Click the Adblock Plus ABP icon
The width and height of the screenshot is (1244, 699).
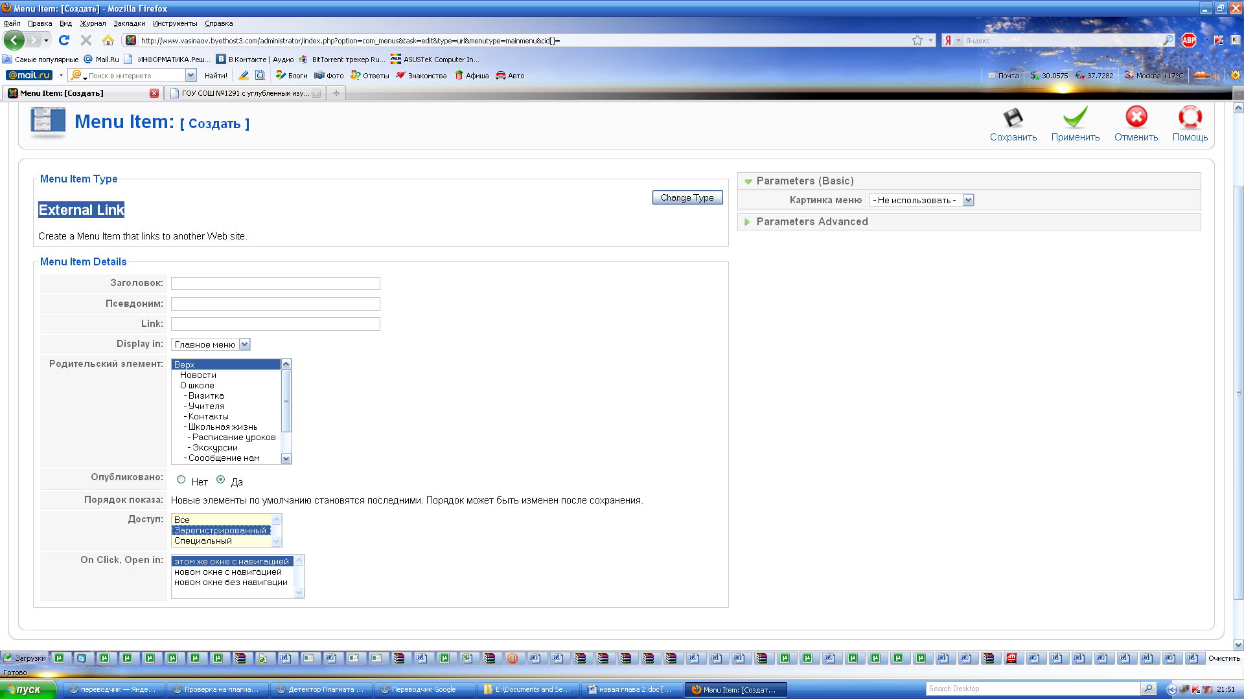(x=1188, y=40)
